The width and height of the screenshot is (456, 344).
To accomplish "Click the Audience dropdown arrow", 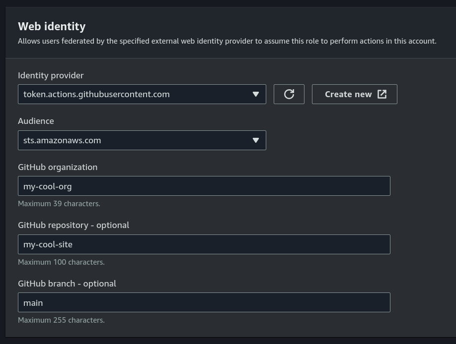I will coord(255,140).
